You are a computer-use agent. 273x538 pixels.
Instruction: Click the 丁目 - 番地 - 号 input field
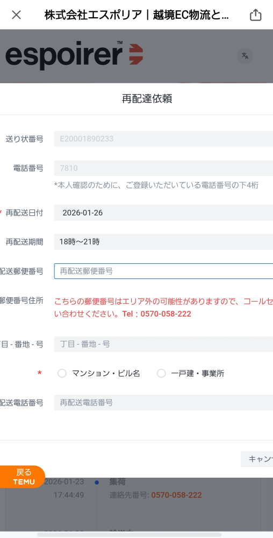tap(163, 344)
